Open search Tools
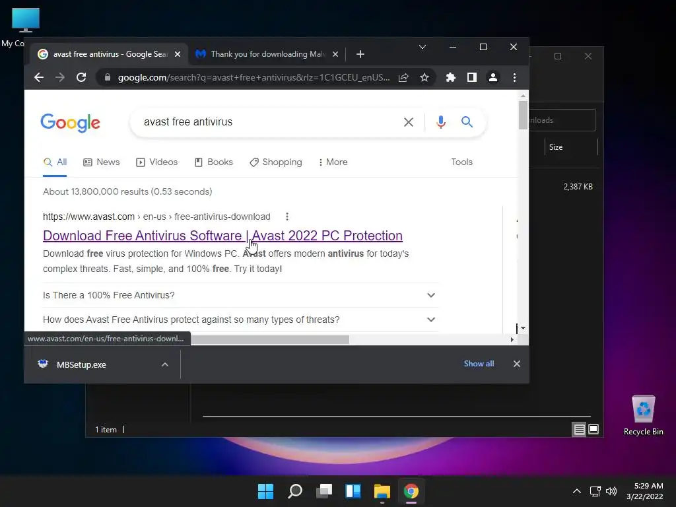 [461, 162]
